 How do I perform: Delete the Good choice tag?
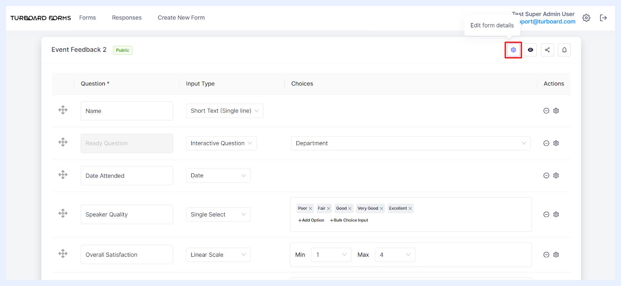coord(350,209)
